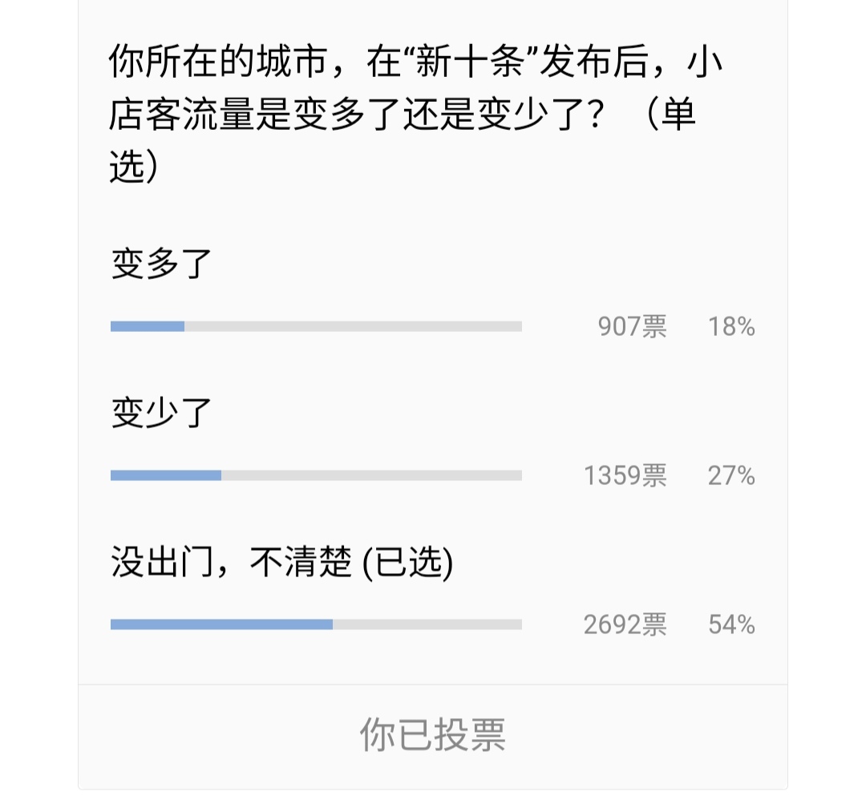Click the progress bar for 没出门，不清楚
Viewport: 866px width, 808px height.
click(x=316, y=624)
